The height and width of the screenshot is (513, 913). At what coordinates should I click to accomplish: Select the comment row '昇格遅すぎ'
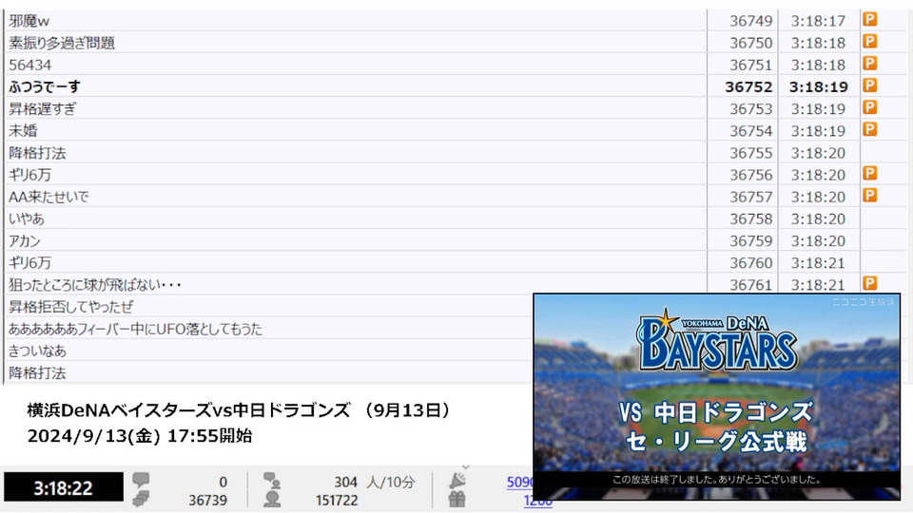[355, 108]
